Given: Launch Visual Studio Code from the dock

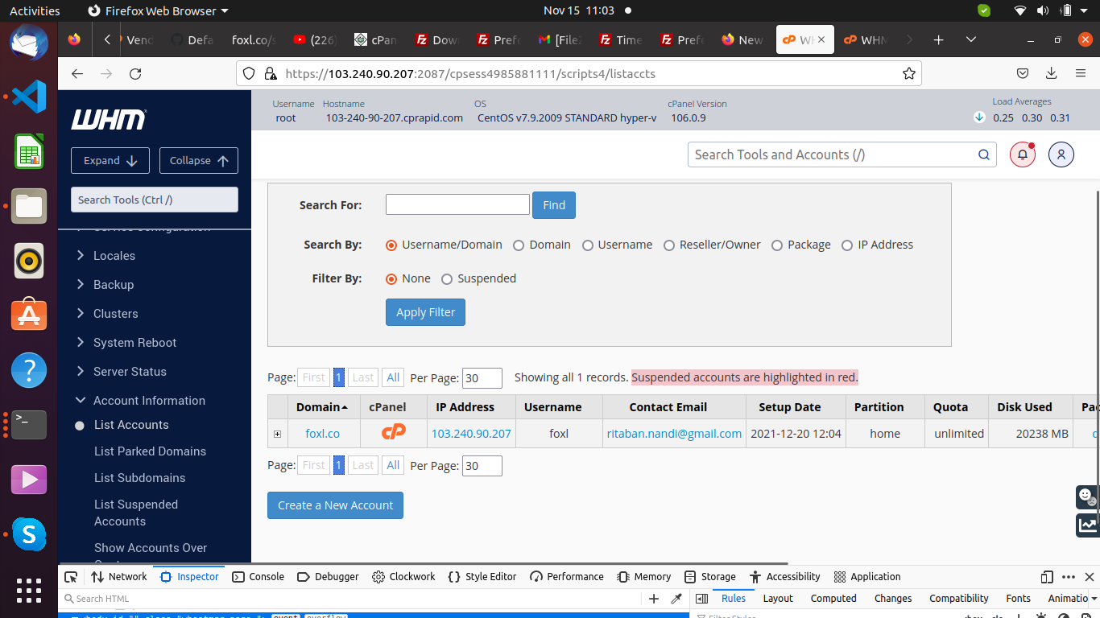Looking at the screenshot, I should coord(29,97).
